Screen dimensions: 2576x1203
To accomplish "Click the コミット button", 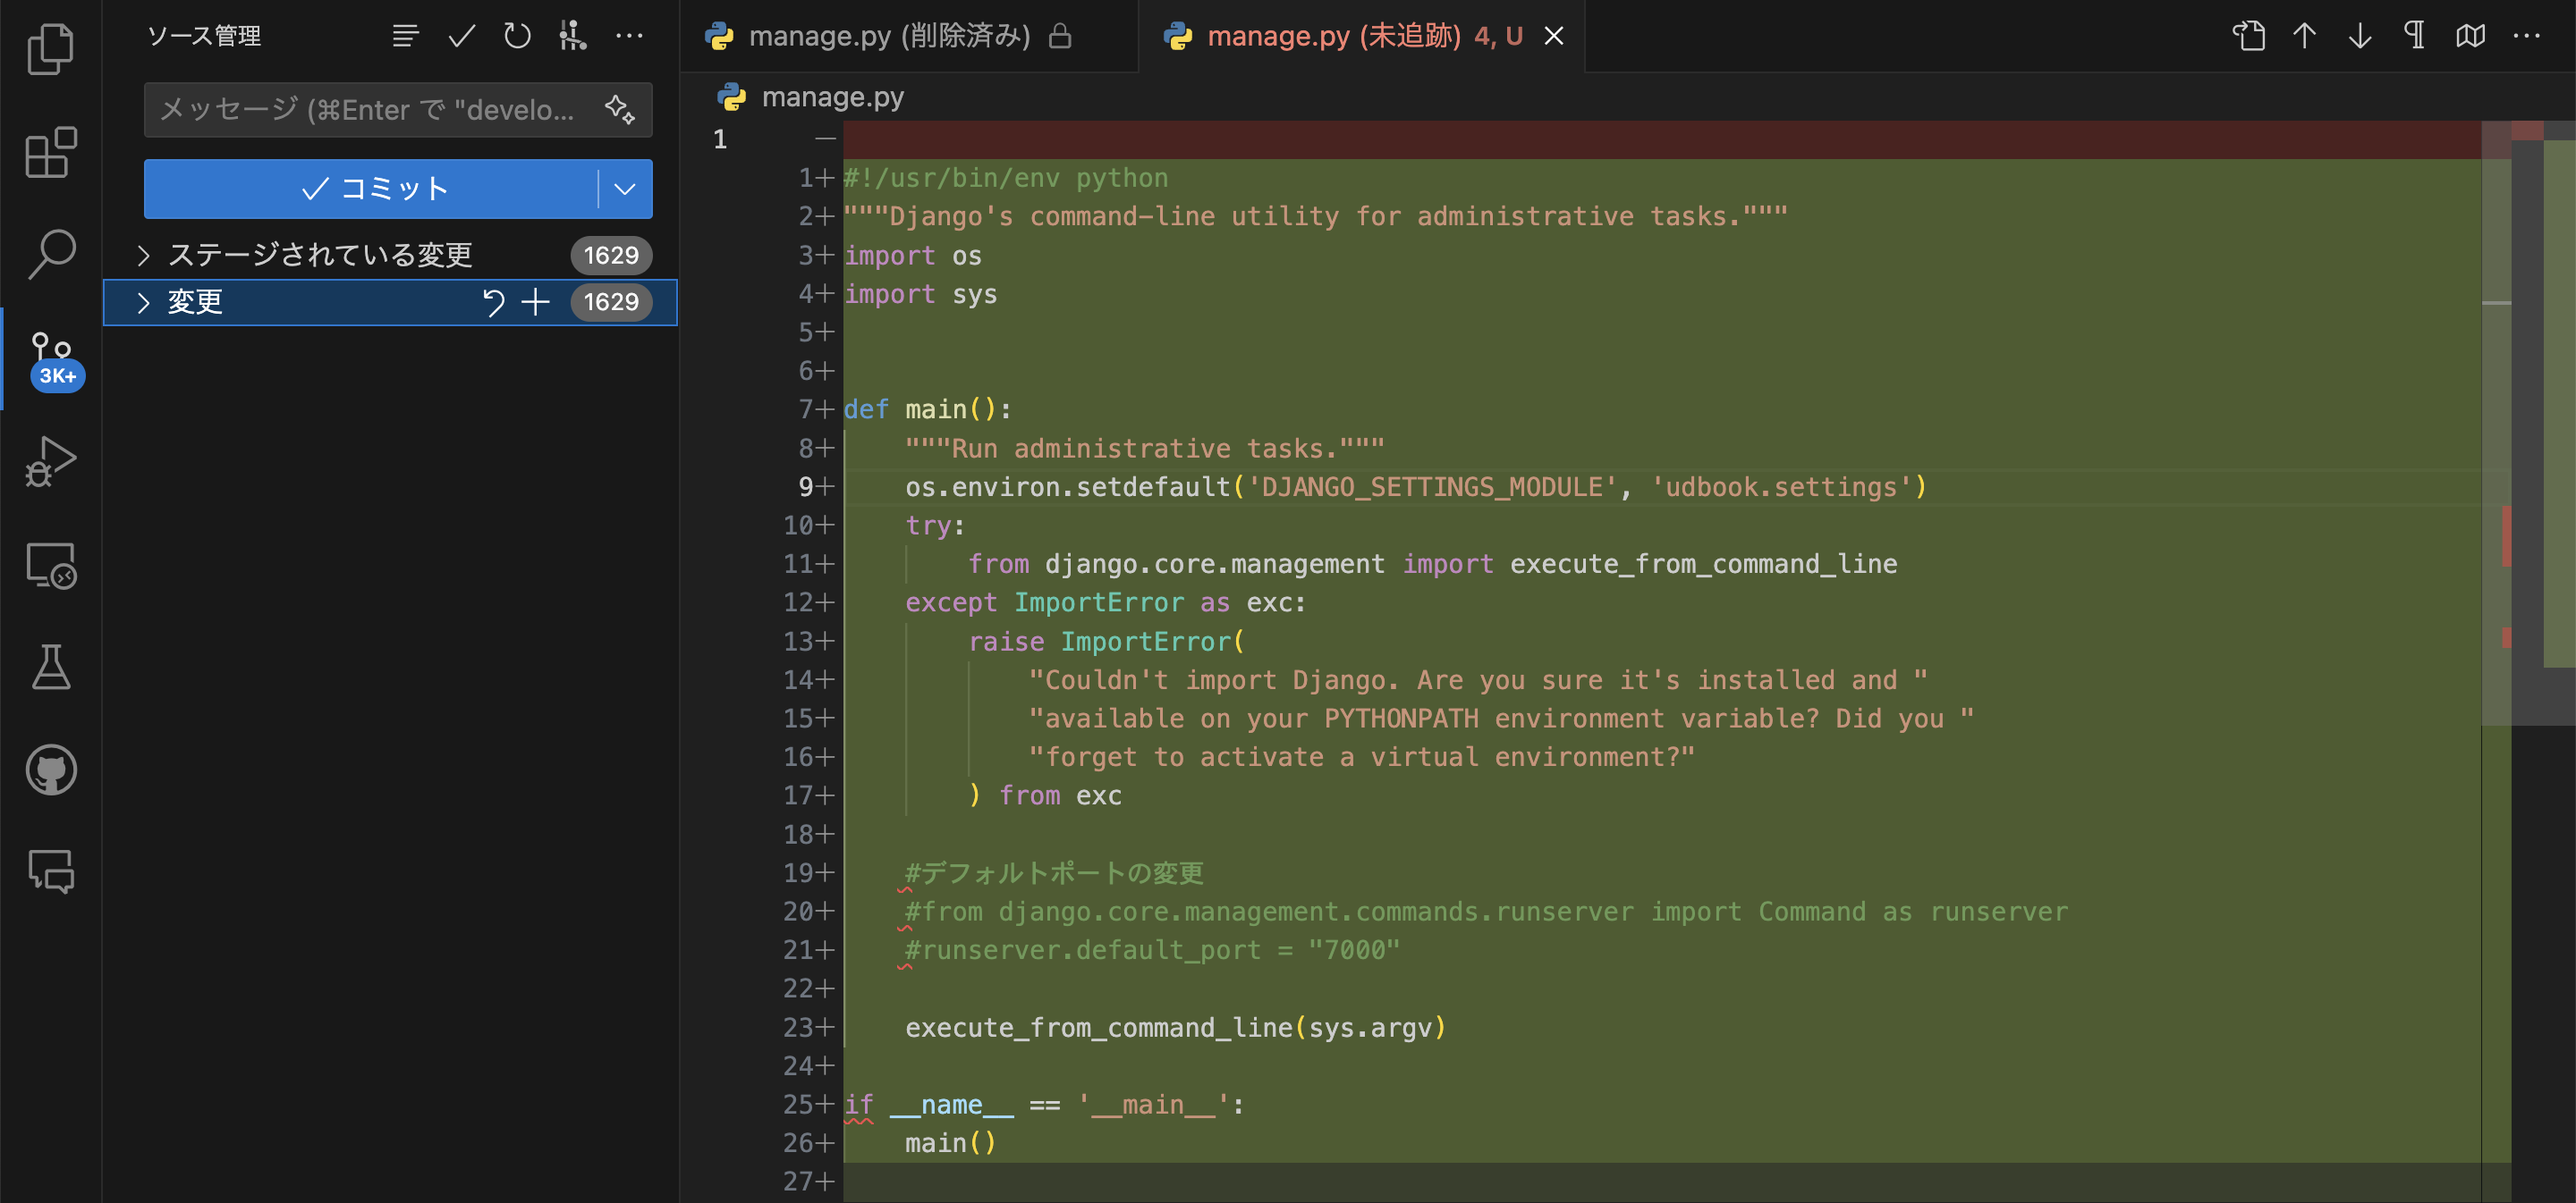I will point(372,189).
